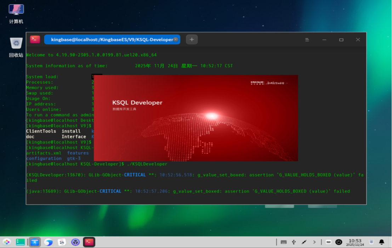Open the notification bell in the tray
This screenshot has width=392, height=248.
point(382,242)
